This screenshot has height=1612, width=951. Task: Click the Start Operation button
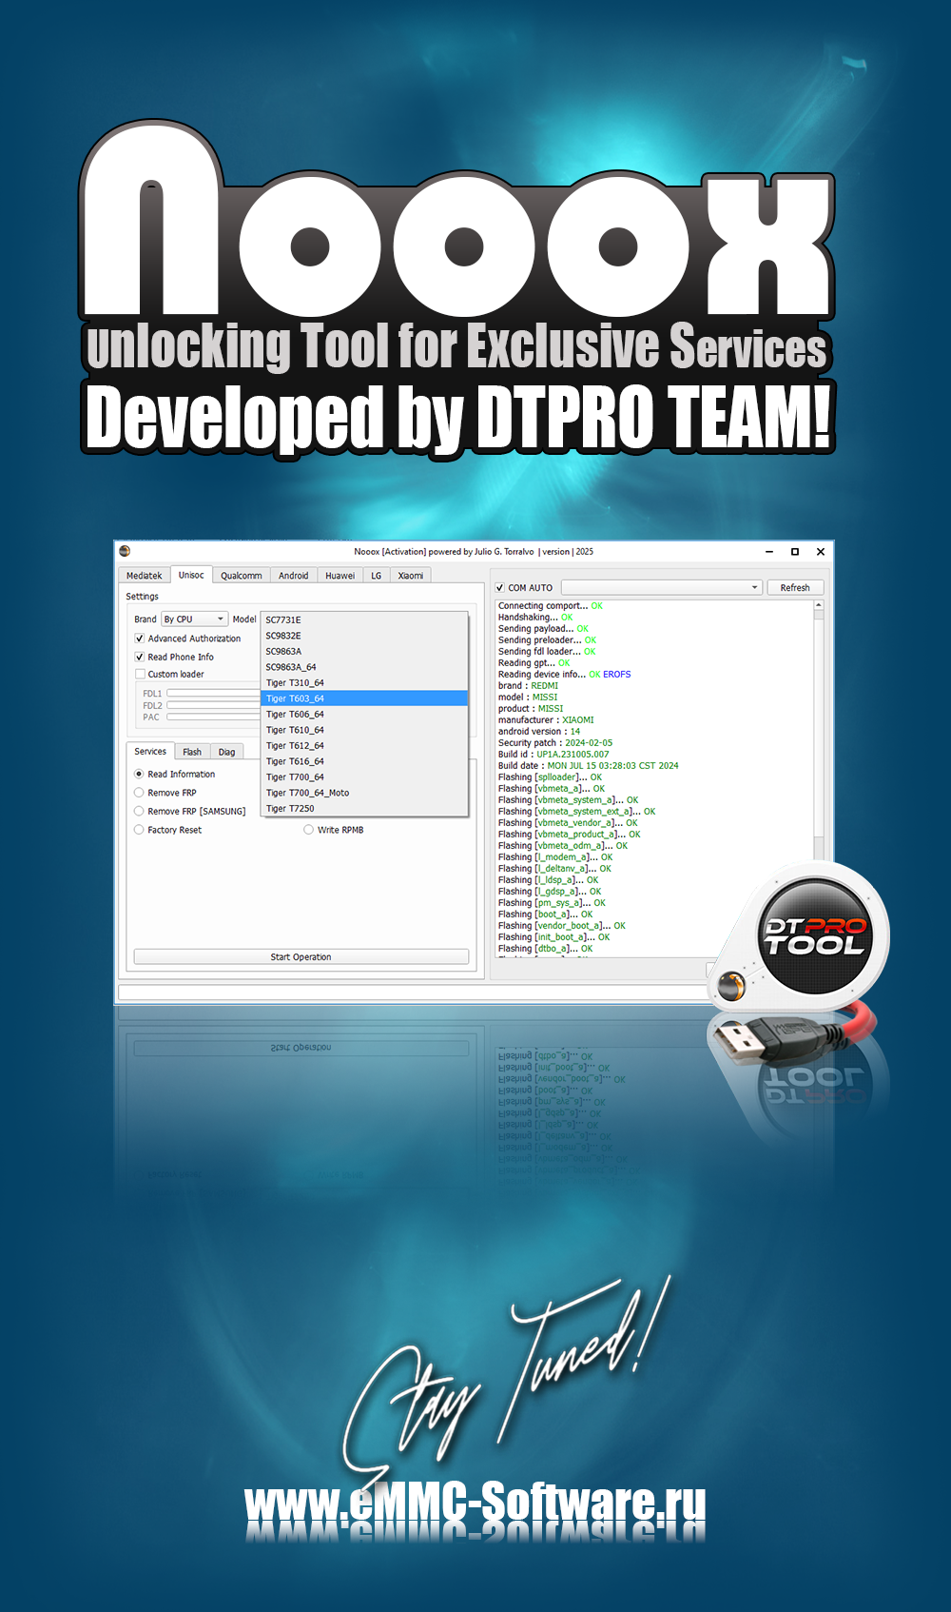301,957
